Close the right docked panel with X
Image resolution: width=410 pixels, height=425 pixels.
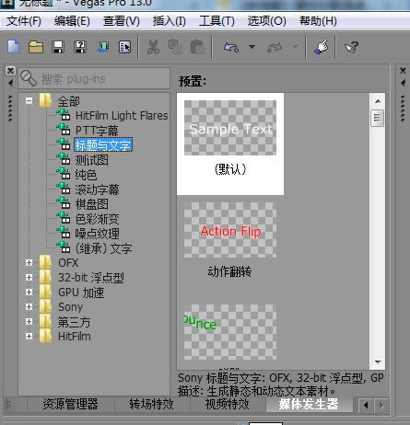point(403,71)
